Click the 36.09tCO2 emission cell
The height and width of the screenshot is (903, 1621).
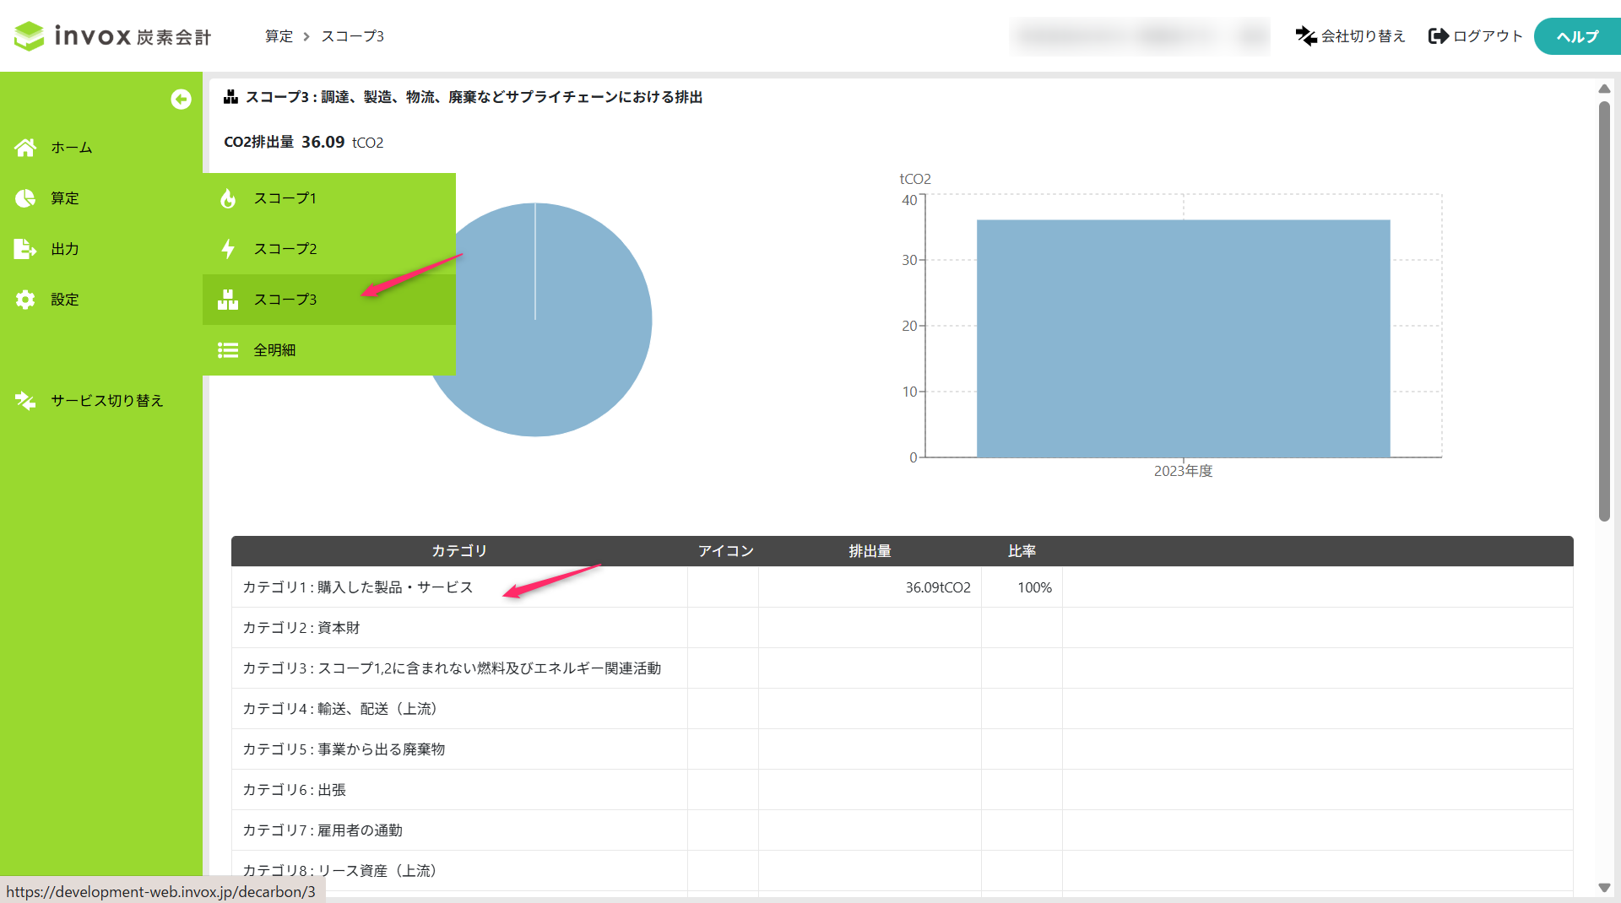click(x=870, y=587)
